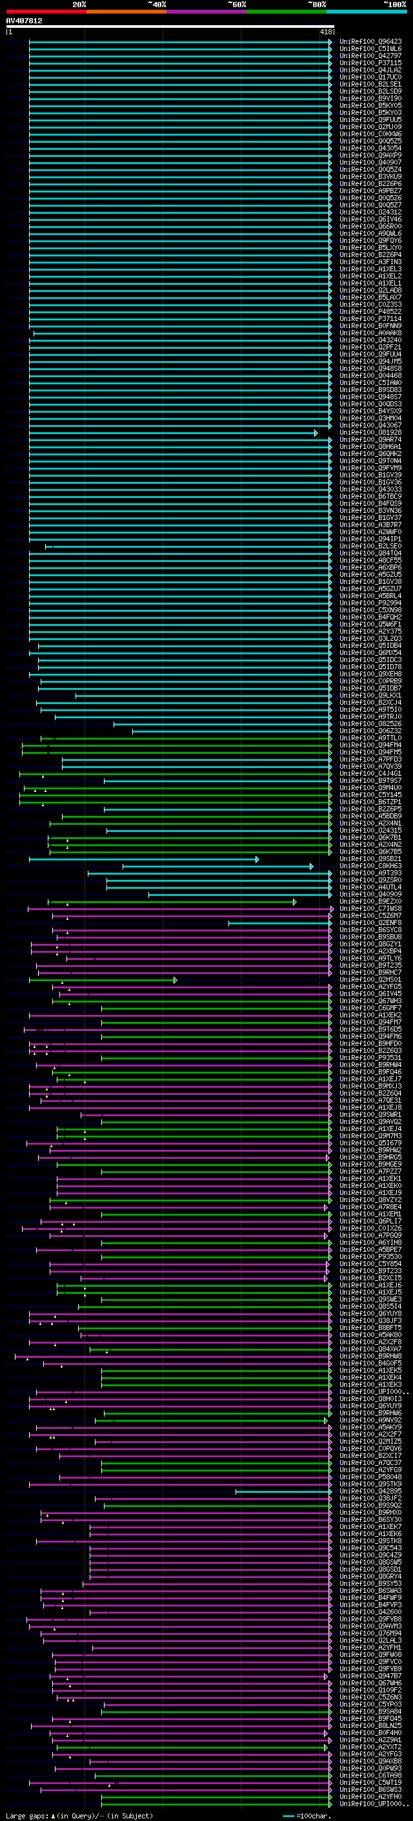The width and height of the screenshot is (413, 1821).
Task: Select hit label UniRef100_A7QV39
Action: click(370, 766)
